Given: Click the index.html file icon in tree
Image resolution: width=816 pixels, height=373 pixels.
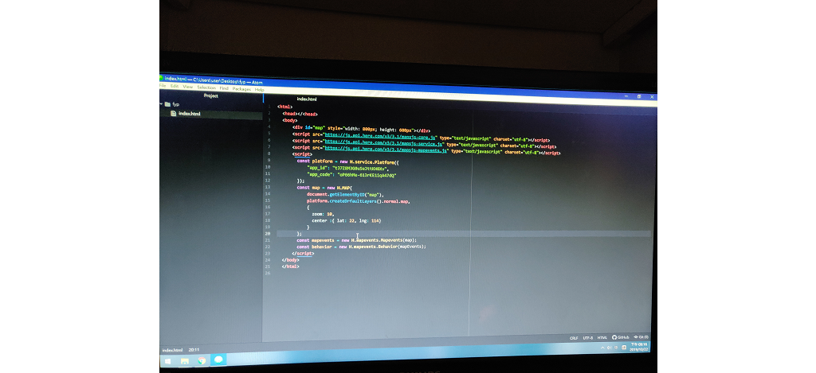Looking at the screenshot, I should point(173,113).
